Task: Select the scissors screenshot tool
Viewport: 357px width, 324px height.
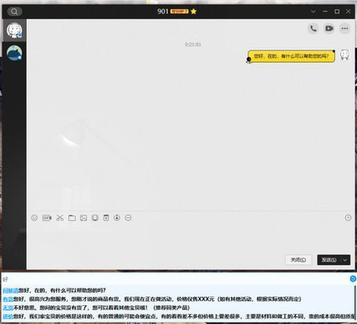Action: [x=60, y=218]
